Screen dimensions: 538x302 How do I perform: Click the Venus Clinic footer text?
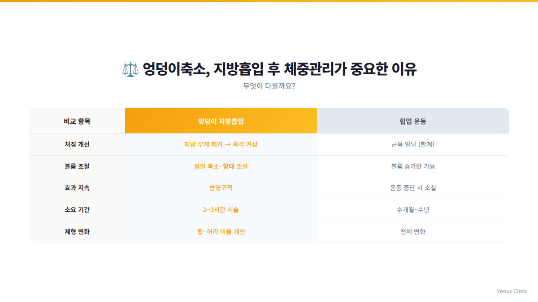click(512, 291)
